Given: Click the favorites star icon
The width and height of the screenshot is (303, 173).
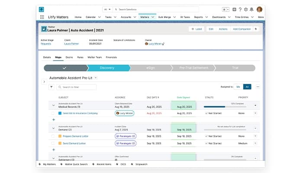Looking at the screenshot, I should coord(224,10).
